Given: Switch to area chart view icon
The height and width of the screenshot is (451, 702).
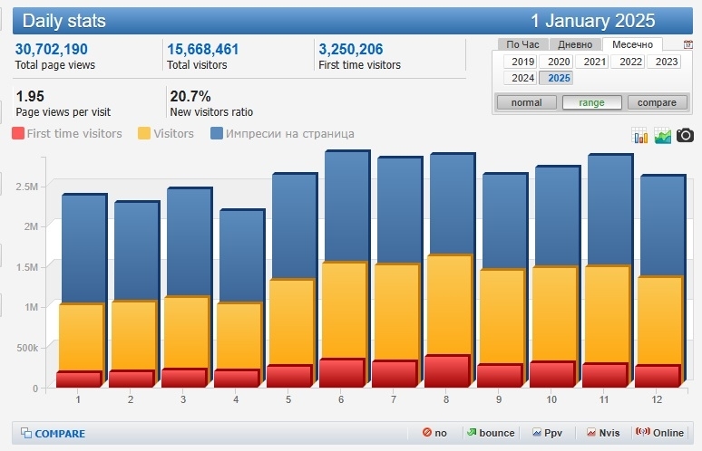Looking at the screenshot, I should 663,136.
